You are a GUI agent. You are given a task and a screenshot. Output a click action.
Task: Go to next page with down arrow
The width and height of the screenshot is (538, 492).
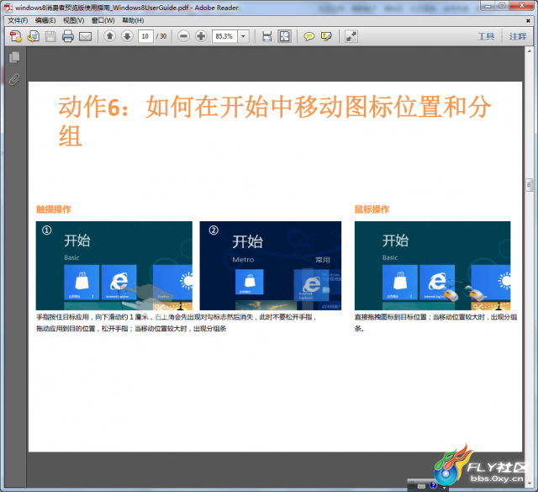pos(127,35)
